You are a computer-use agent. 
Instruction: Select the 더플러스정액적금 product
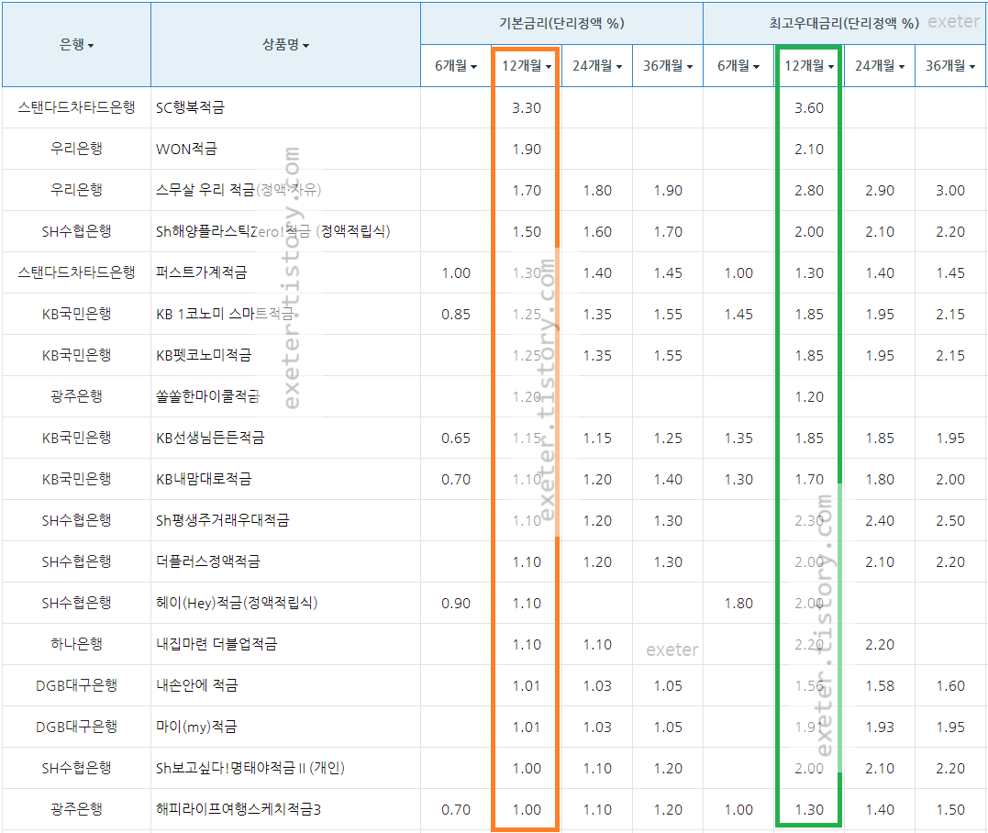click(x=208, y=561)
